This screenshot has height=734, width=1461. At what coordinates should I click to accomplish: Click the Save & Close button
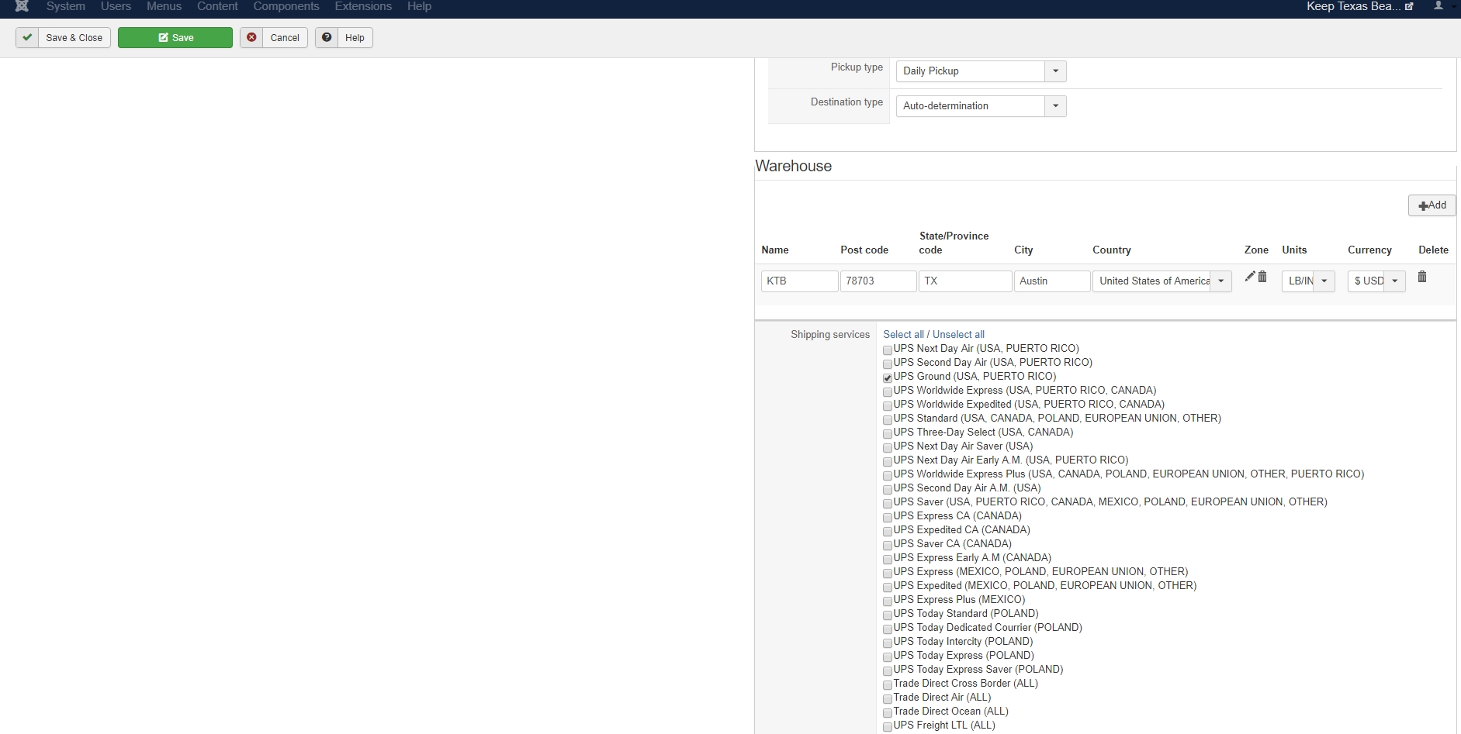64,37
